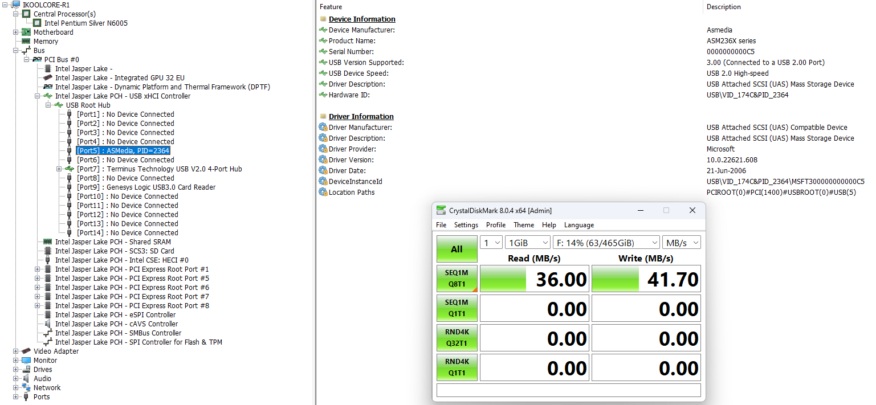Click the GPU icon beside Integrated GPU 32 EU
876x405 pixels.
(48, 77)
